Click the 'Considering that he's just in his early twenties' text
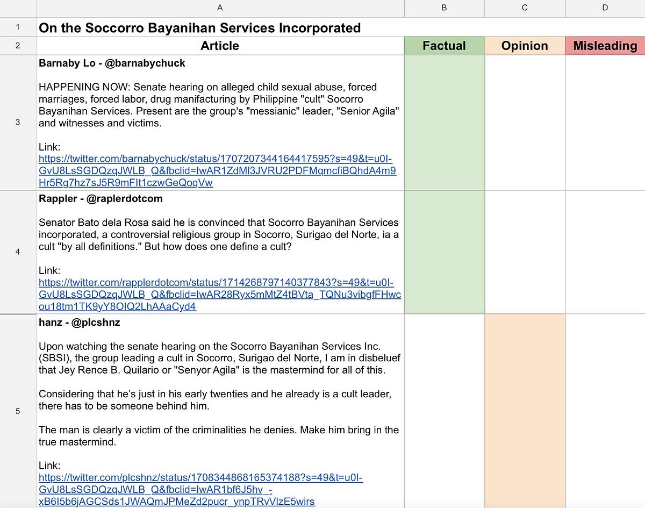 [x=215, y=400]
